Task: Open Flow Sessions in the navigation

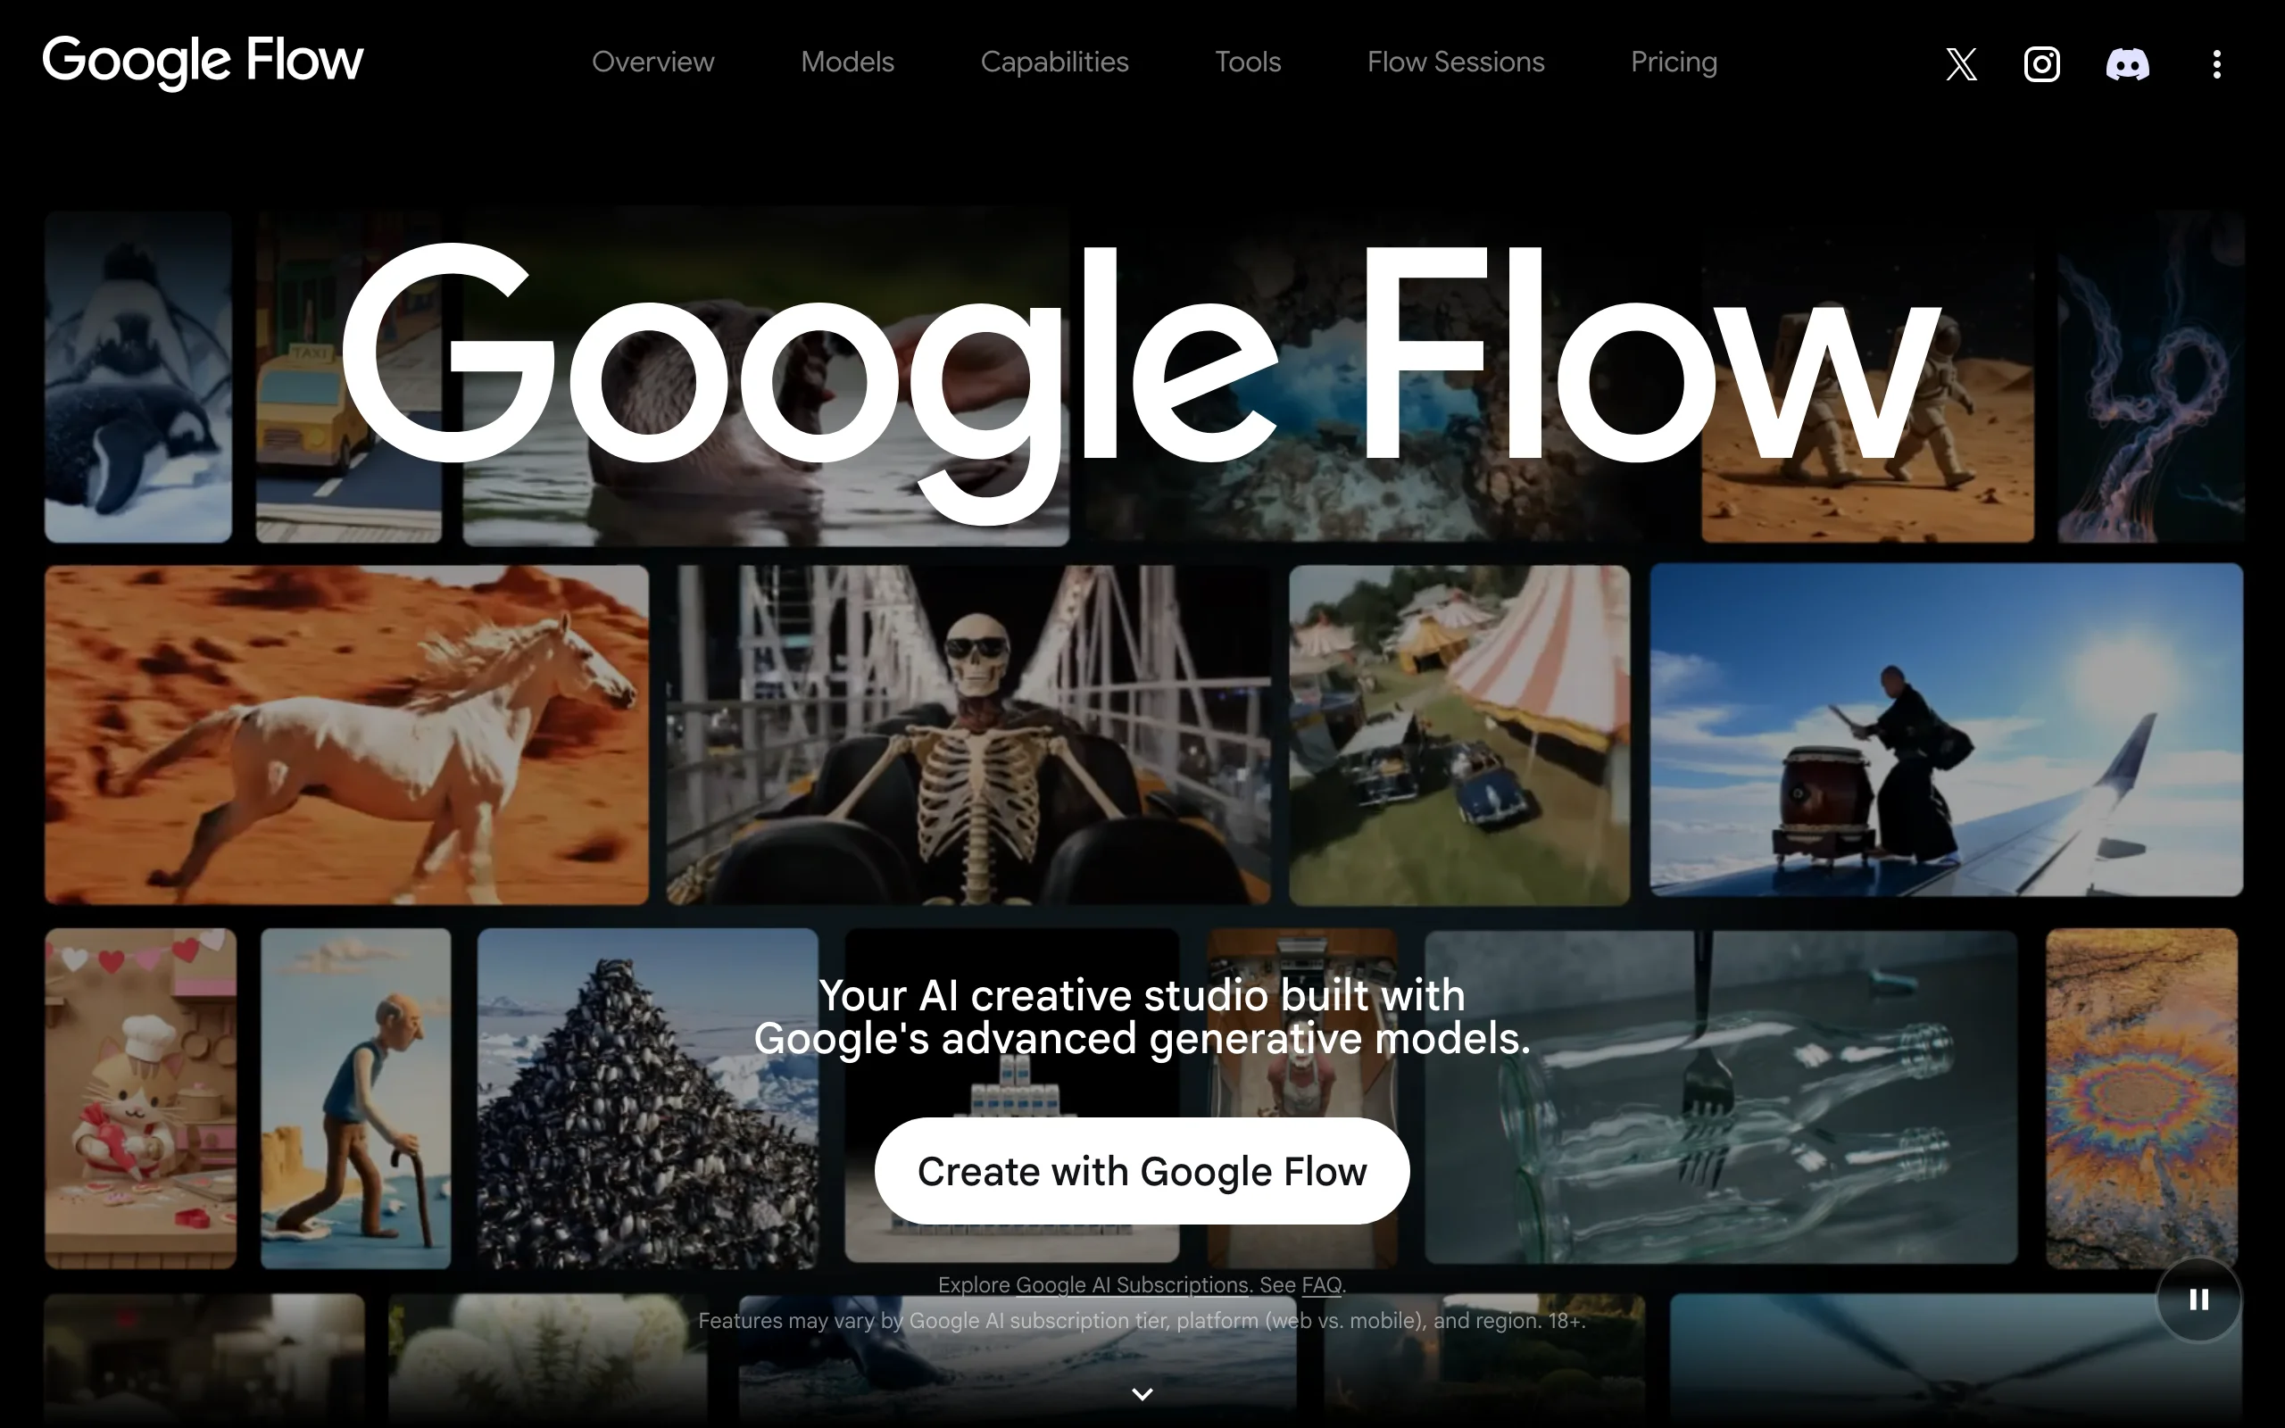Action: click(x=1455, y=62)
